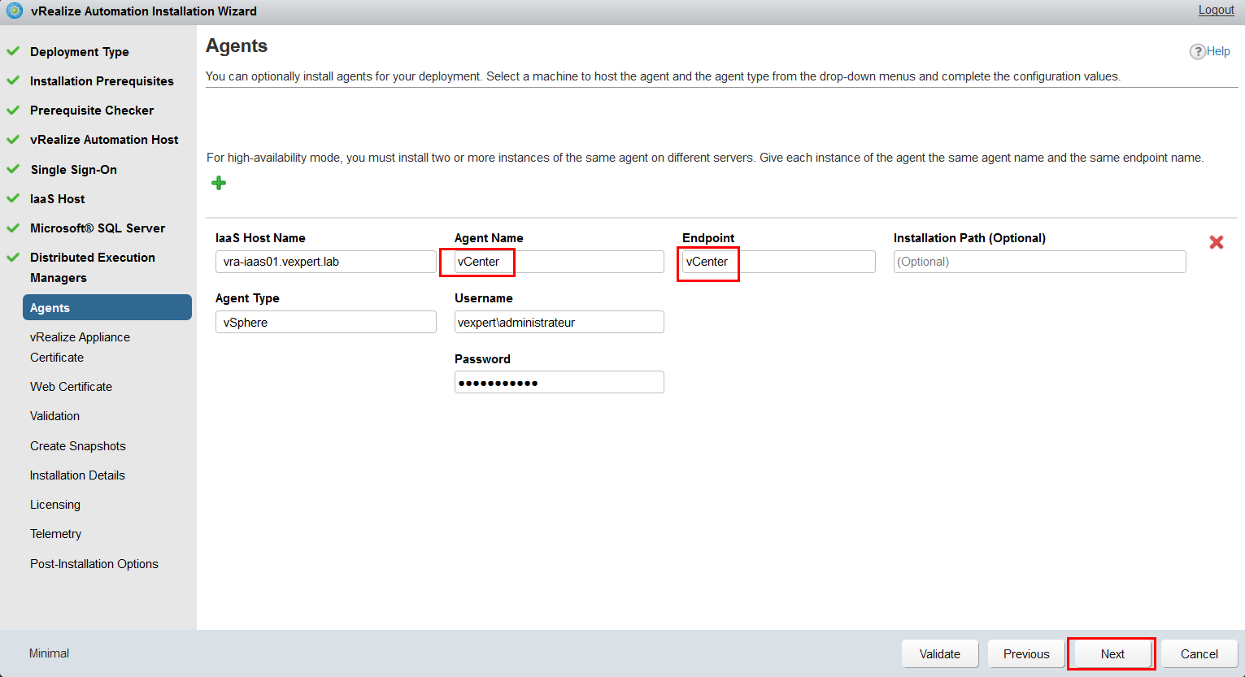Viewport: 1245px width, 677px height.
Task: Open Create Snapshots step
Action: (78, 446)
